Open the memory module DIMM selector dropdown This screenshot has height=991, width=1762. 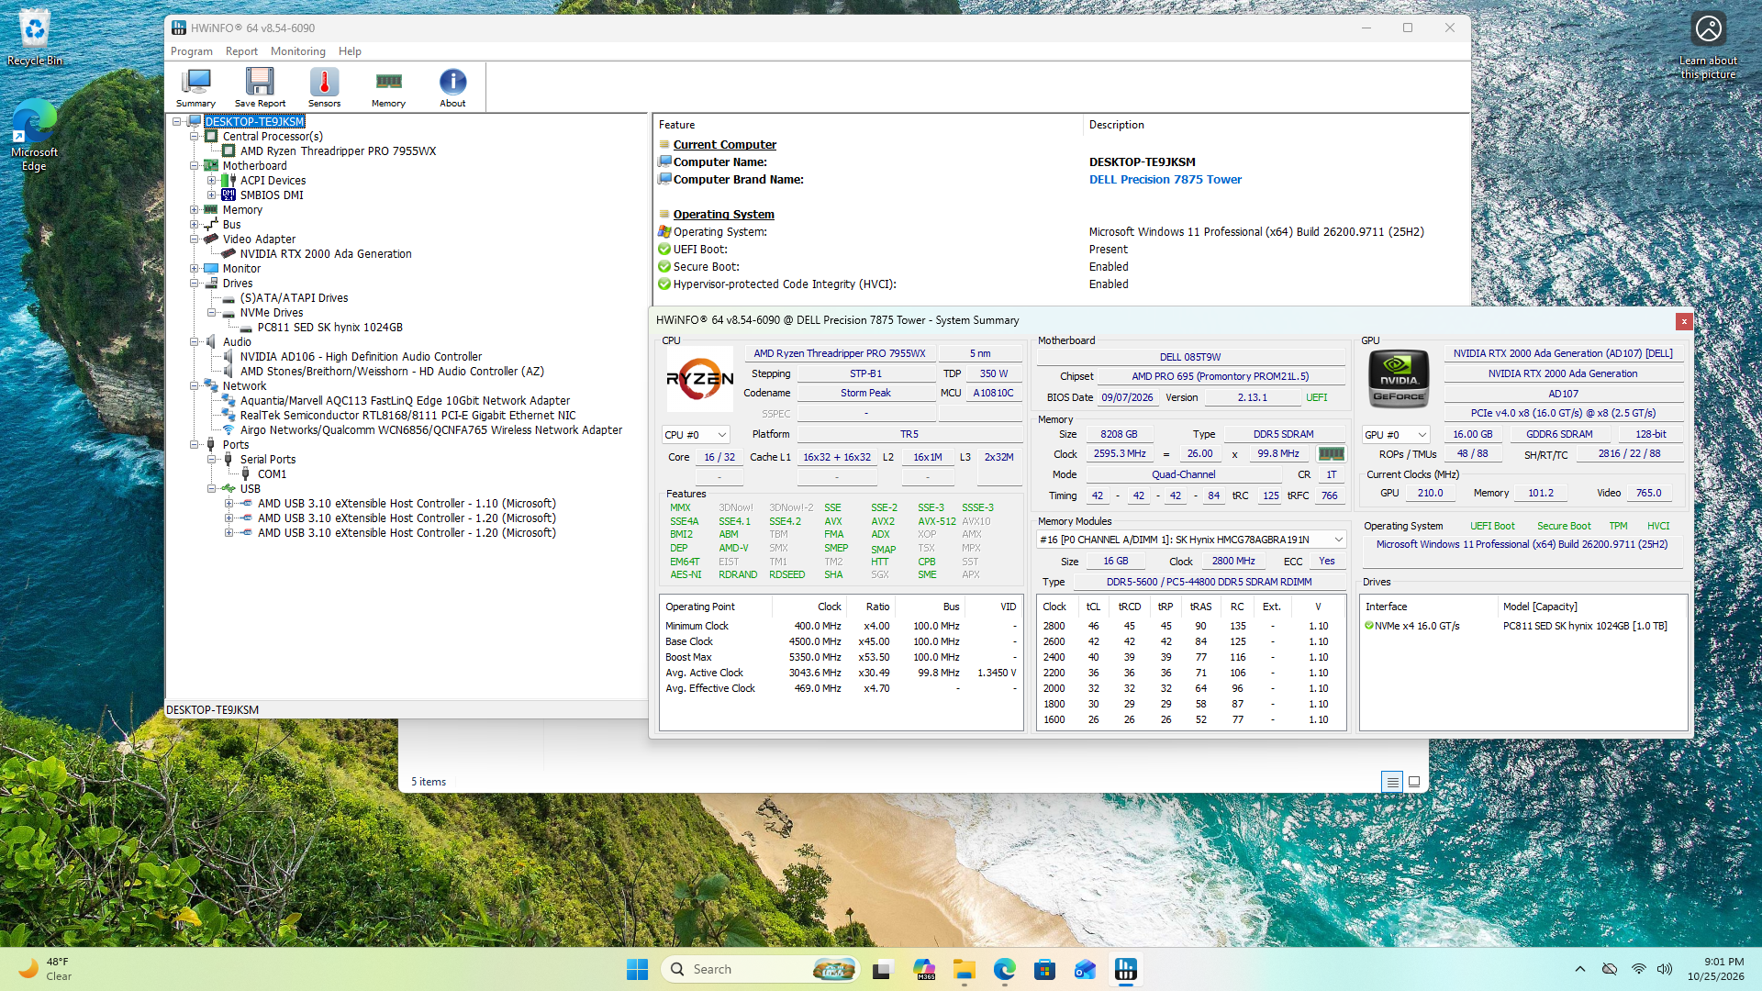click(x=1191, y=540)
